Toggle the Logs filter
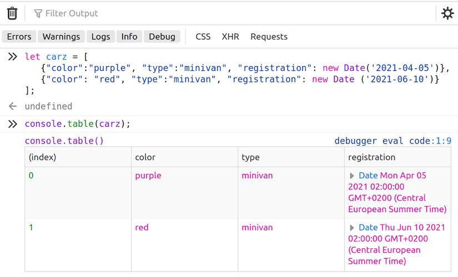This screenshot has width=458, height=277. [x=100, y=37]
